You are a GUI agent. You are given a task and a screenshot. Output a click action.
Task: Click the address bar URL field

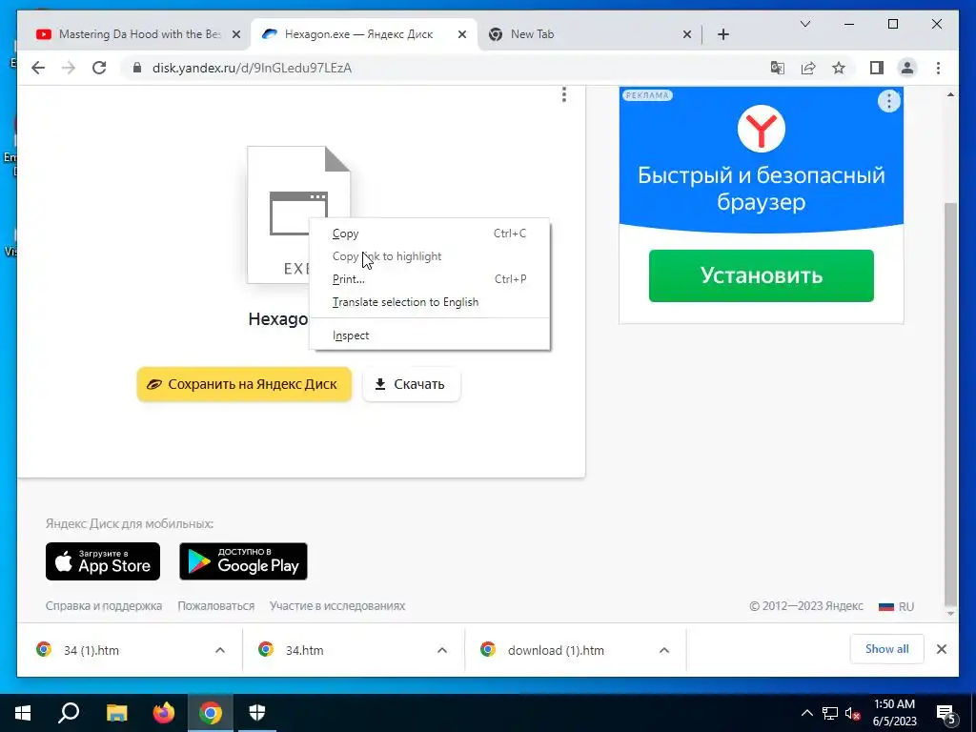[448, 68]
